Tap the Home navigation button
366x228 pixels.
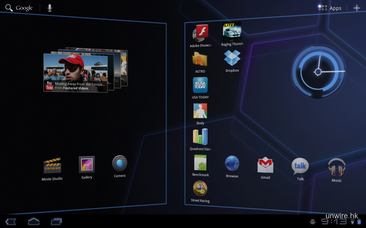coord(33,221)
